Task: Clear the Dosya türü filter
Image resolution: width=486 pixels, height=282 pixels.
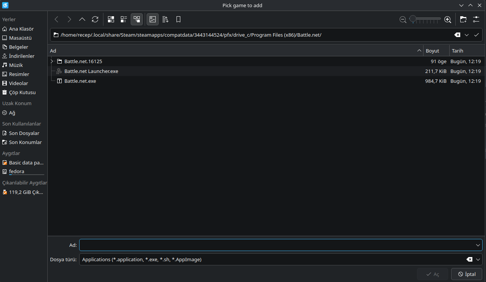Action: tap(469, 259)
